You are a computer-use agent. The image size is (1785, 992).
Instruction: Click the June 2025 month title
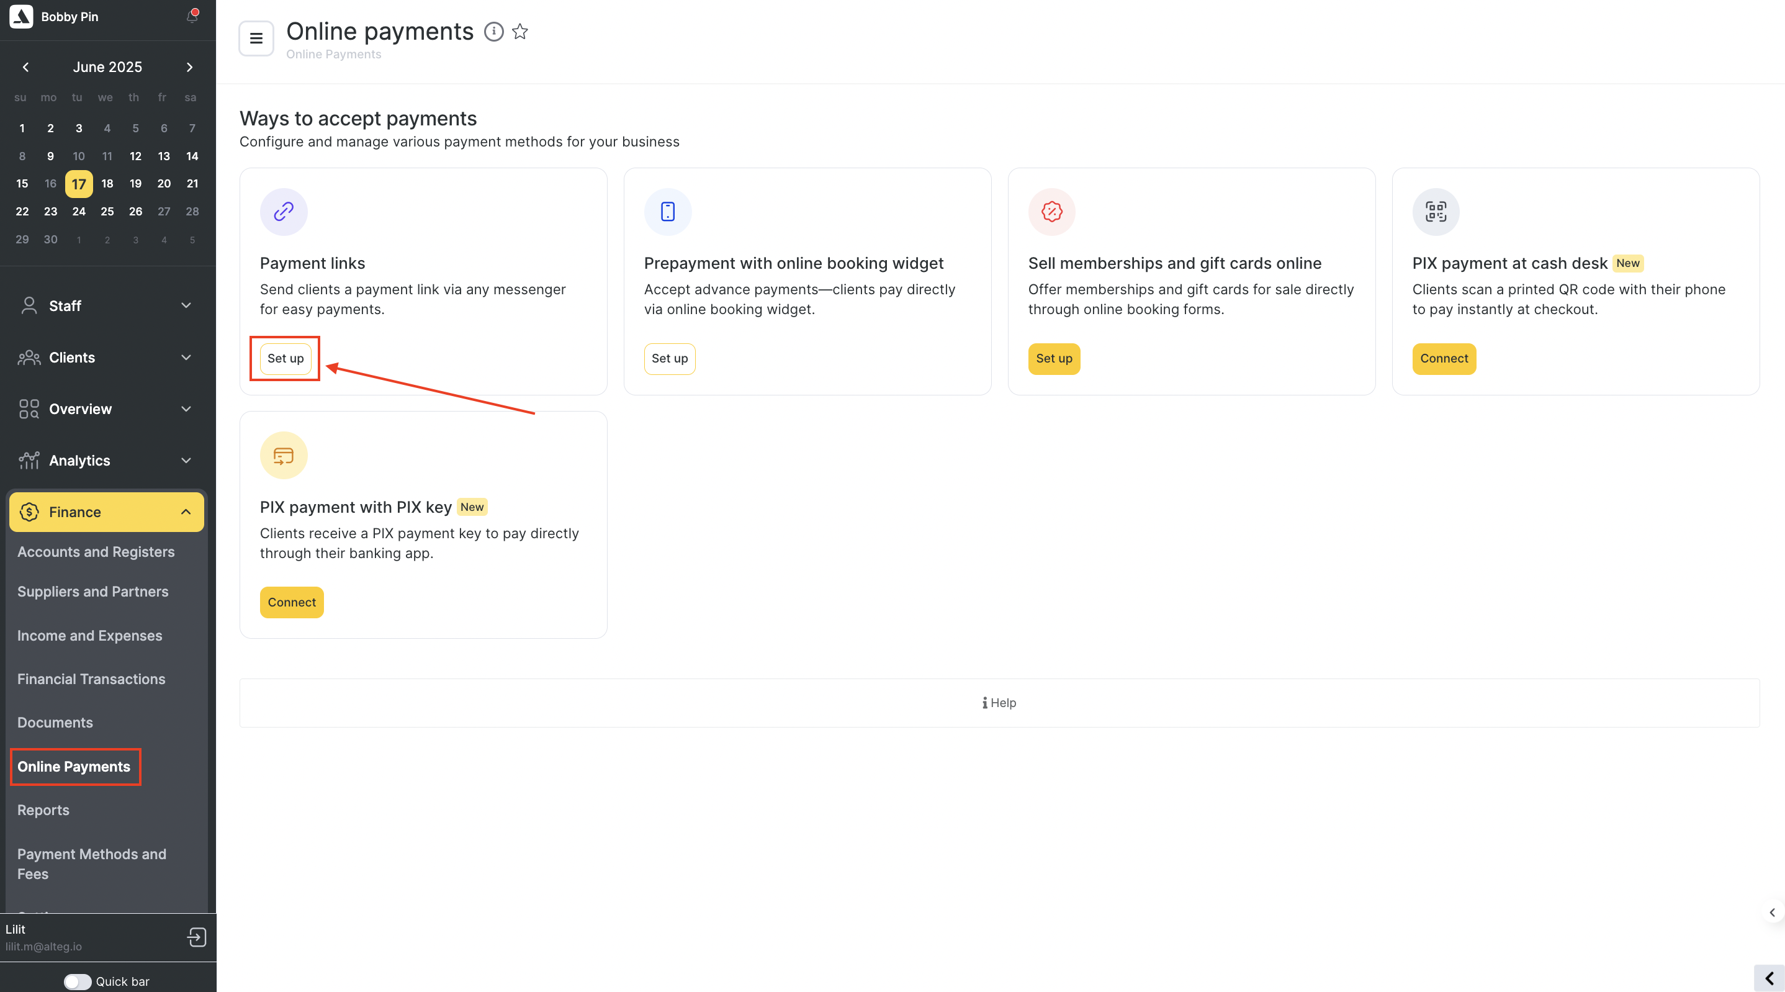[107, 67]
